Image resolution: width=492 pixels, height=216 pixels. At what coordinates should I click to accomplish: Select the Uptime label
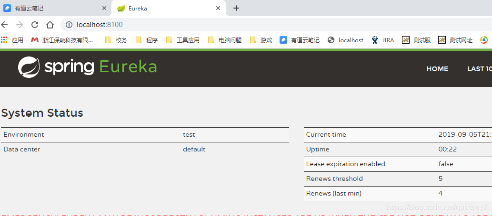tap(318, 150)
